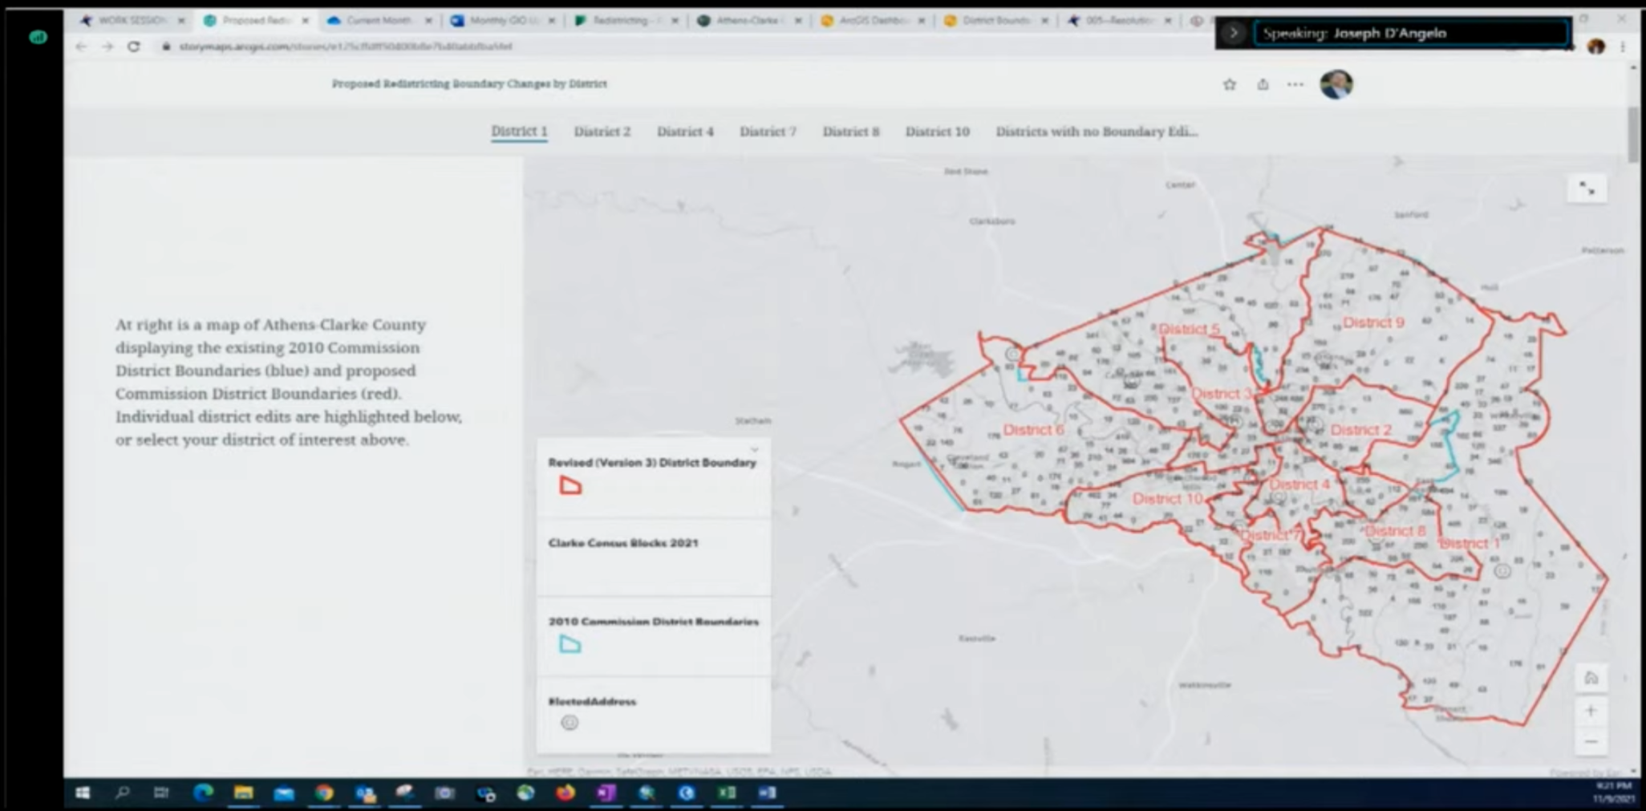Image resolution: width=1646 pixels, height=811 pixels.
Task: Toggle the Clarke Census Blocks 2021 layer
Action: pyautogui.click(x=623, y=543)
